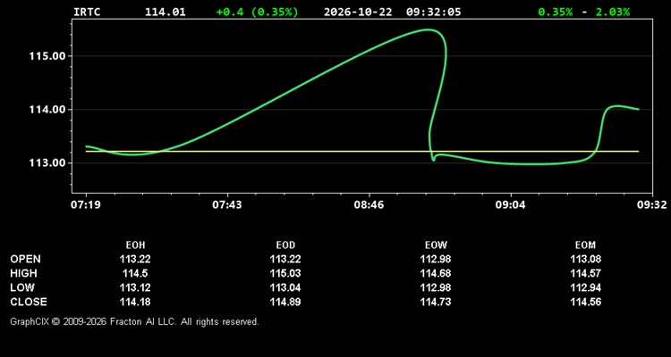
Task: Click the EOM CLOSE value 114.56
Action: [x=585, y=302]
